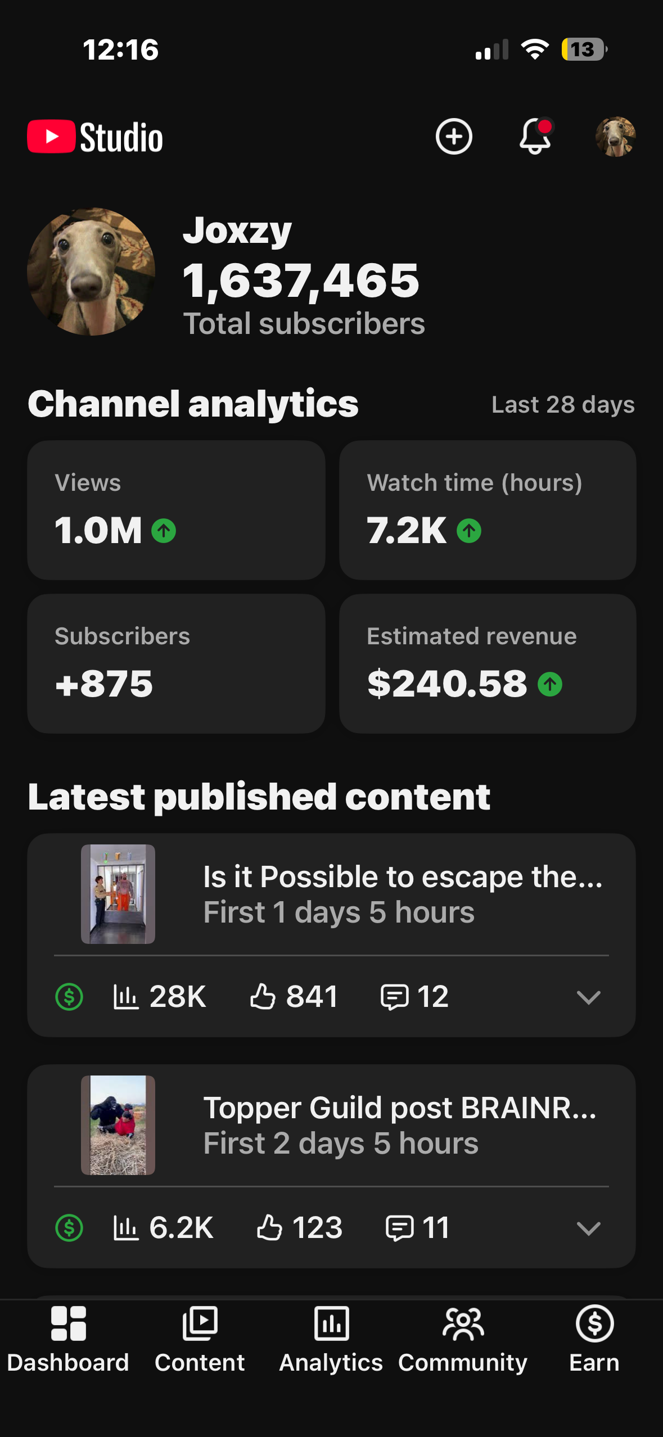Tap the YouTube Studio logo
Viewport: 663px width, 1437px height.
coord(96,137)
